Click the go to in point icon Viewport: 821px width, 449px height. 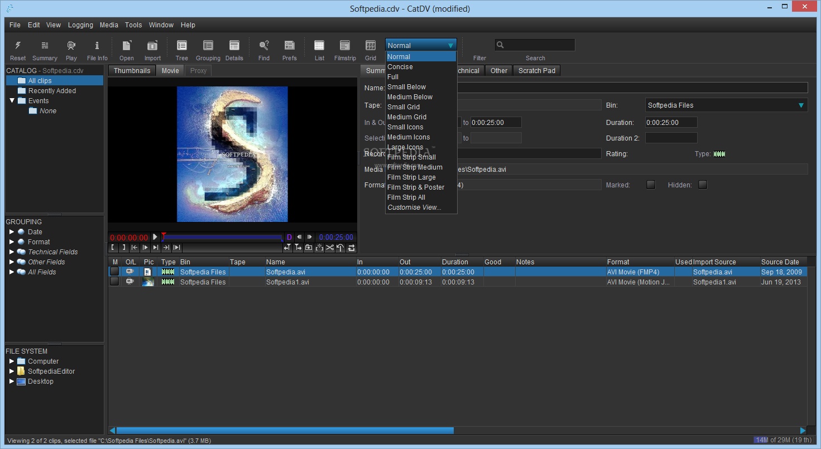click(x=135, y=248)
